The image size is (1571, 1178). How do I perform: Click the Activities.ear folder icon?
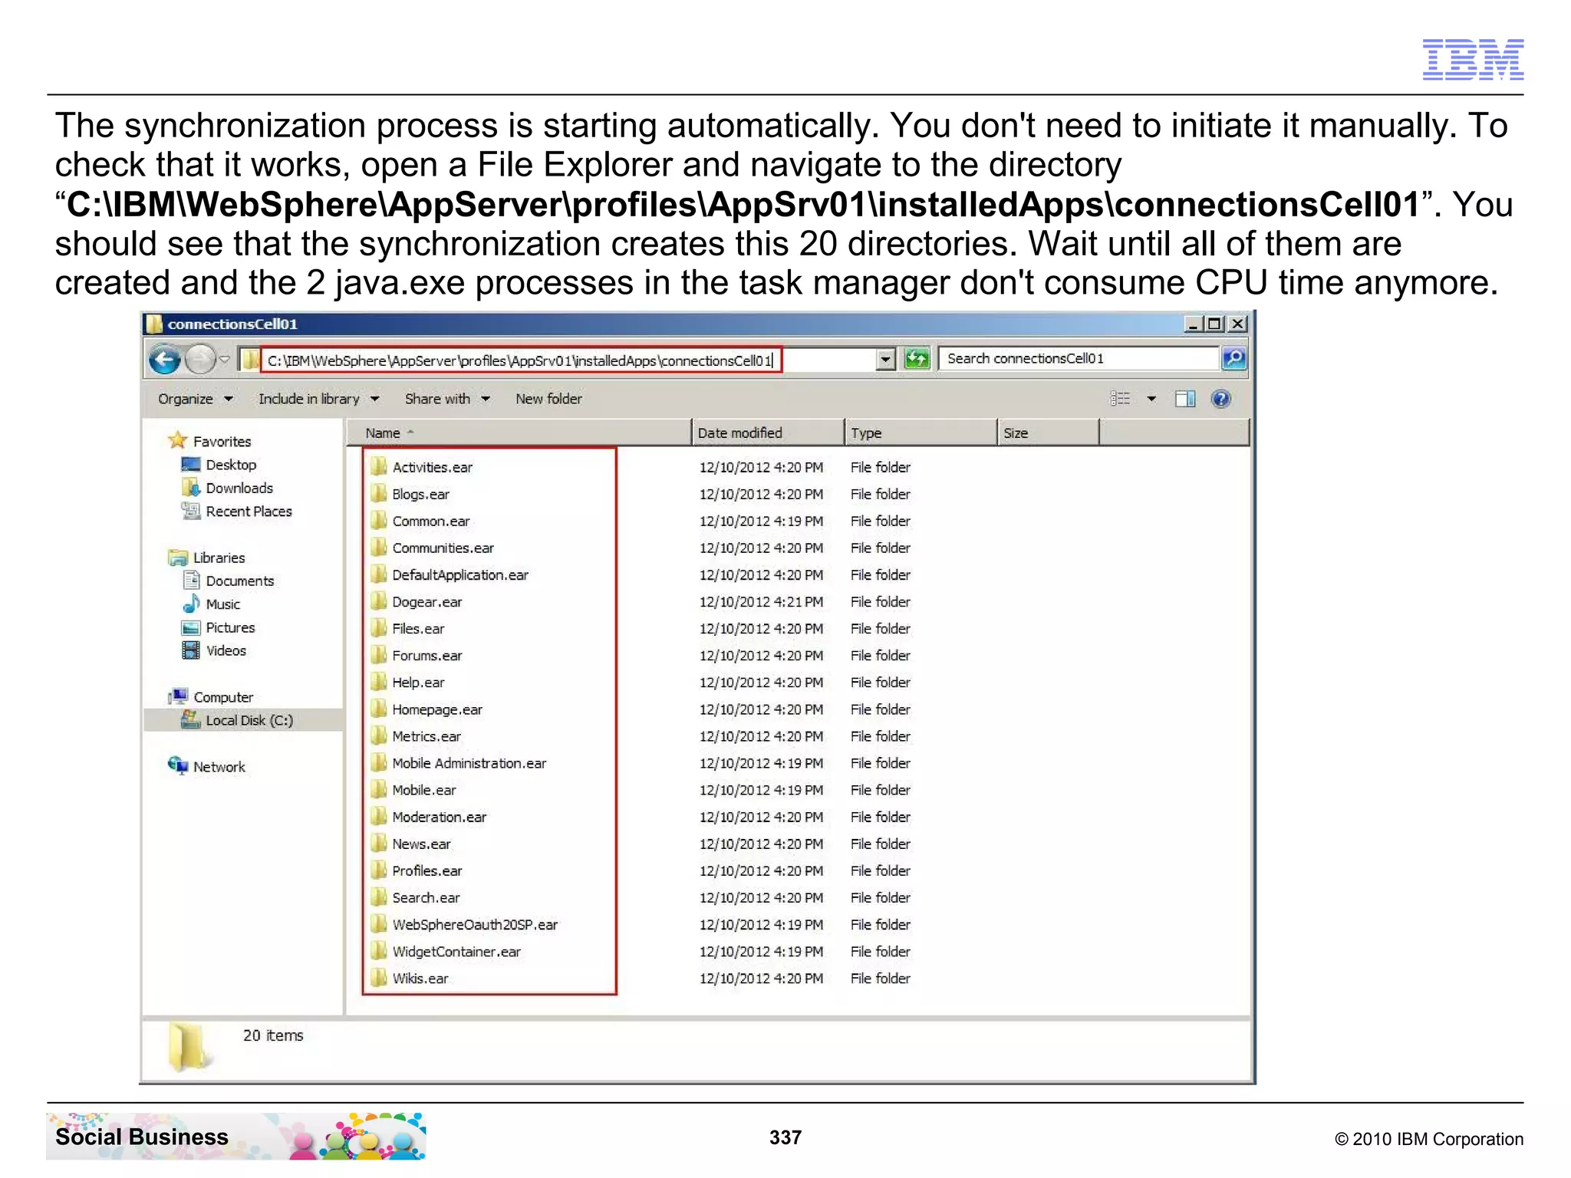tap(378, 466)
